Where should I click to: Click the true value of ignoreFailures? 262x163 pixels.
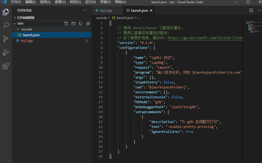[x=190, y=132]
